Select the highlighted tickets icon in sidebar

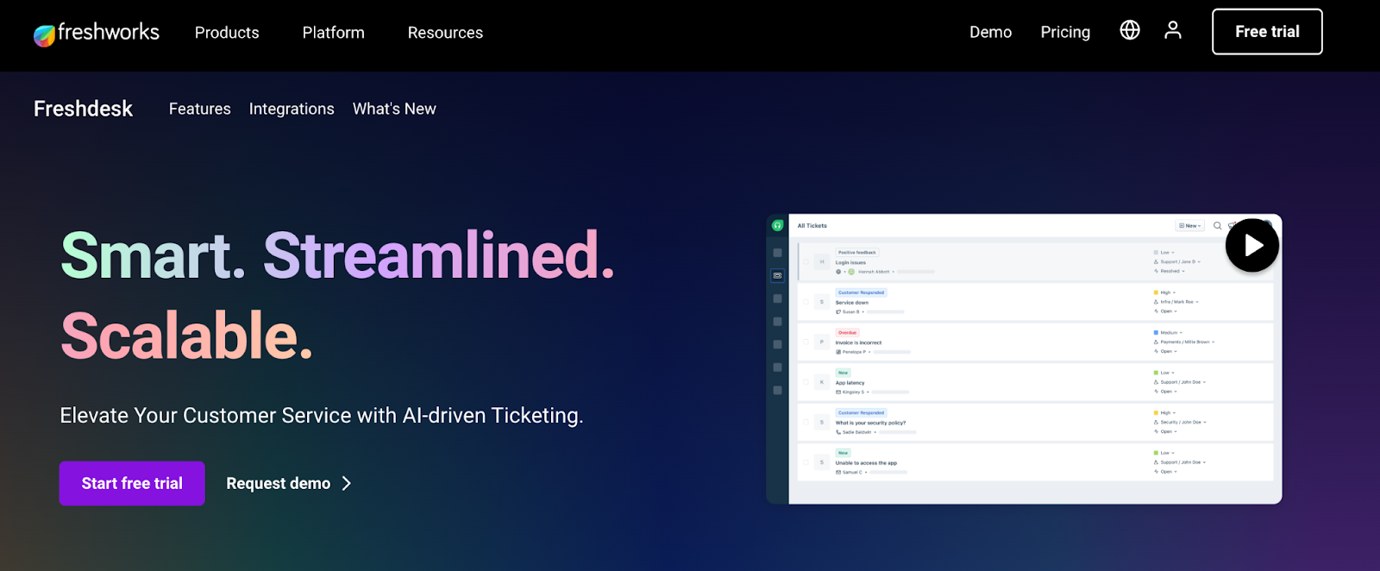pos(777,276)
